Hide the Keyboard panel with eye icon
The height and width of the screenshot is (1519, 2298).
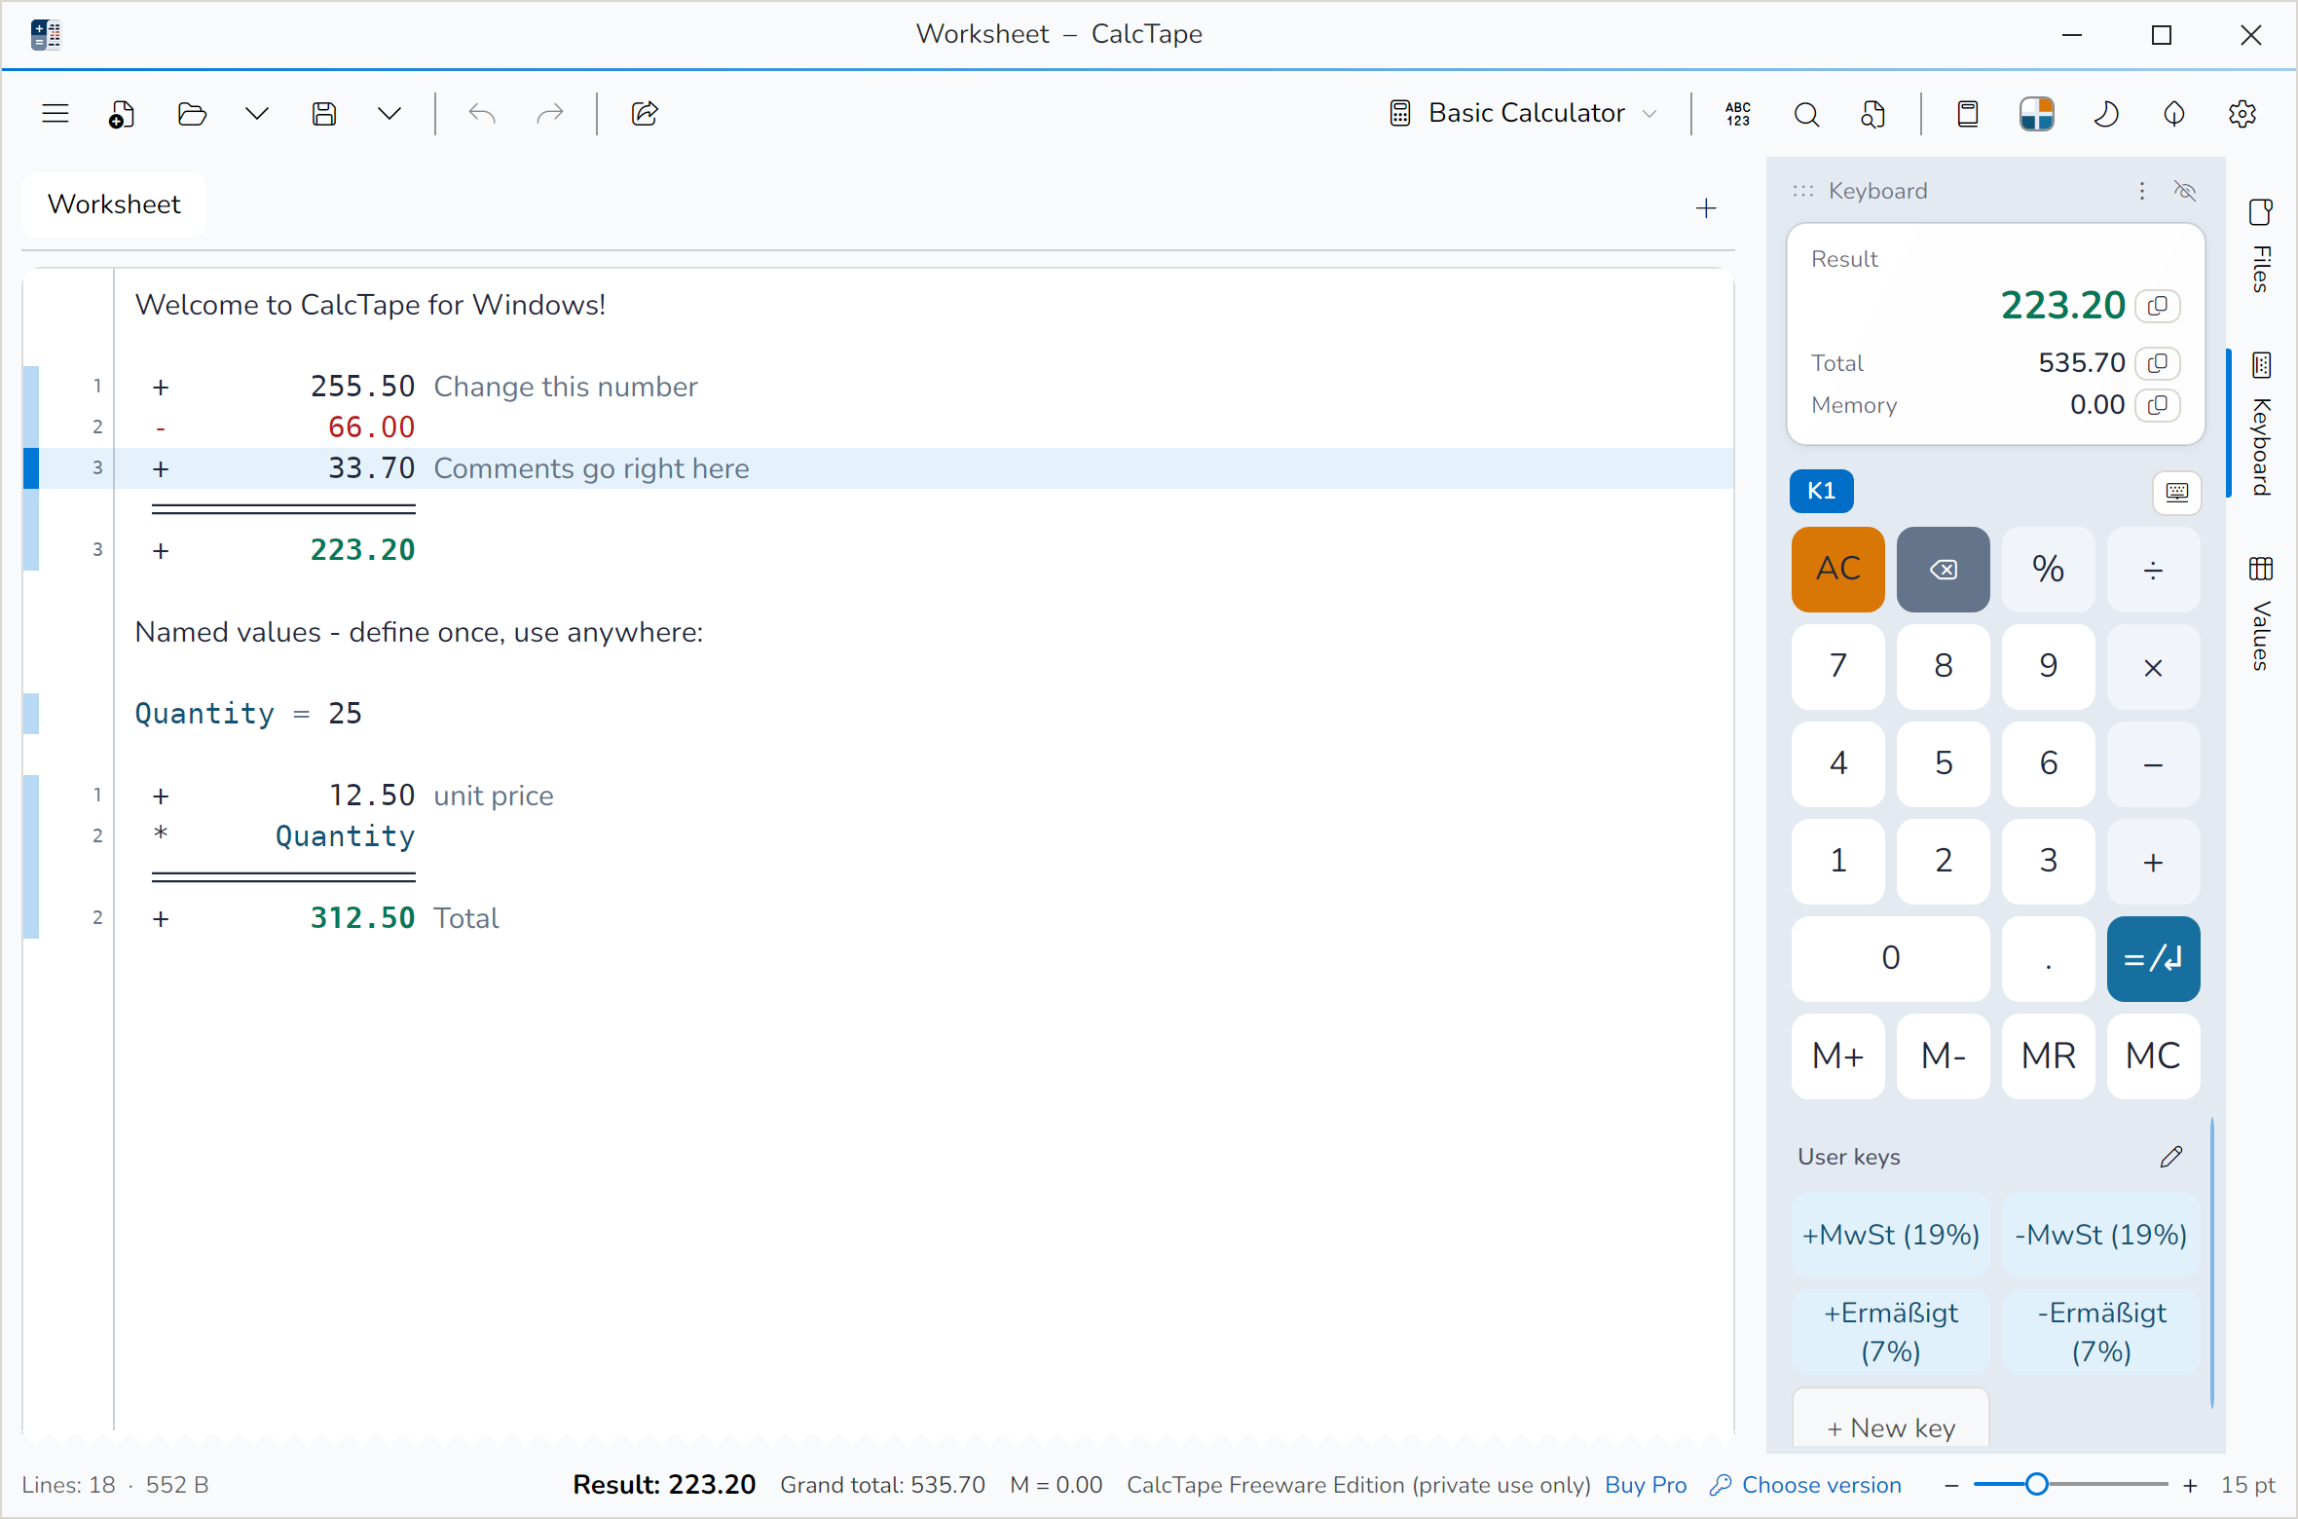click(2185, 191)
